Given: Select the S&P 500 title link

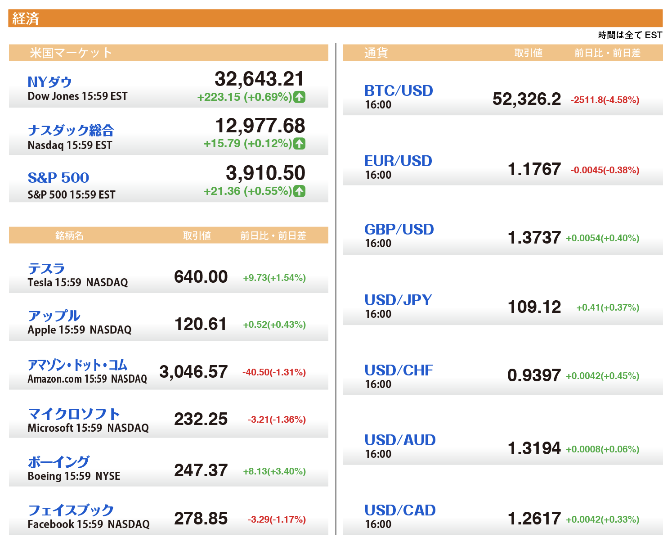Looking at the screenshot, I should coord(58,178).
